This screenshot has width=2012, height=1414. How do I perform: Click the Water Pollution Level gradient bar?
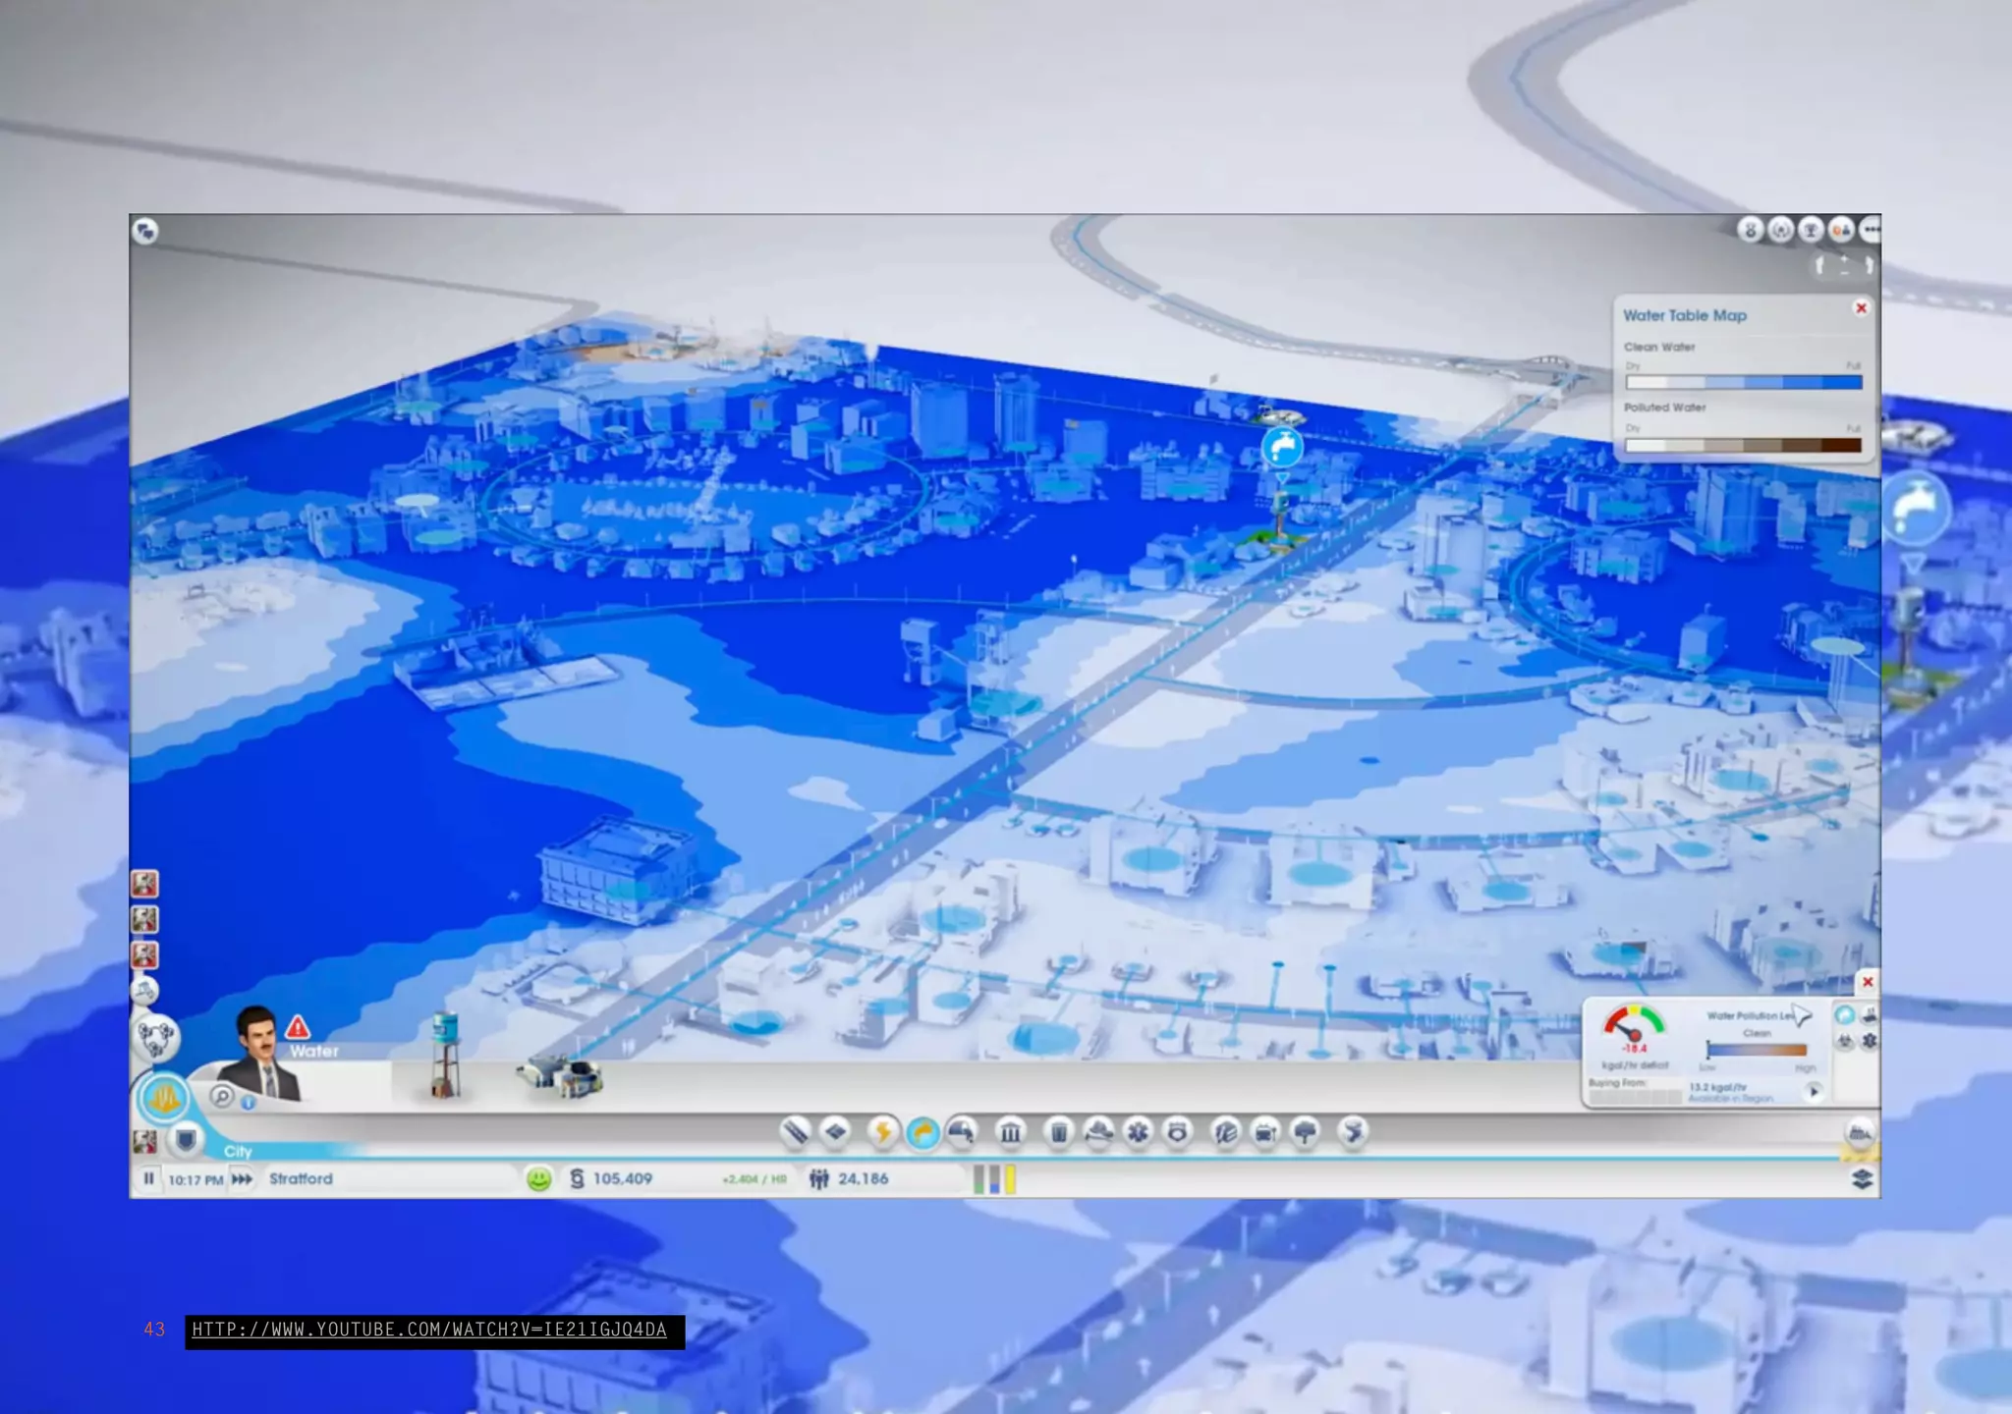coord(1757,1050)
